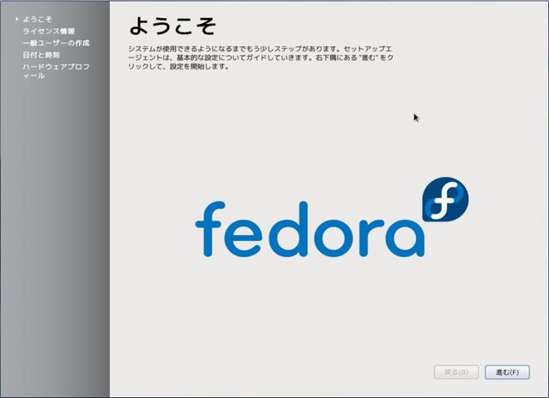Select ハードウェアプロフィール step in sidebar
Viewport: 549px width, 398px height.
click(56, 71)
